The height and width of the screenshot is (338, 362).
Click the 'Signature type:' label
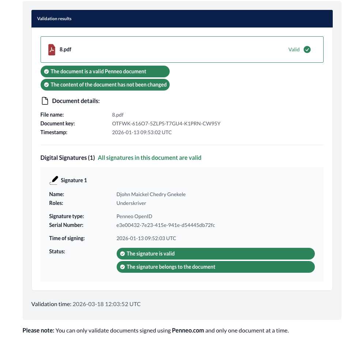coord(67,216)
